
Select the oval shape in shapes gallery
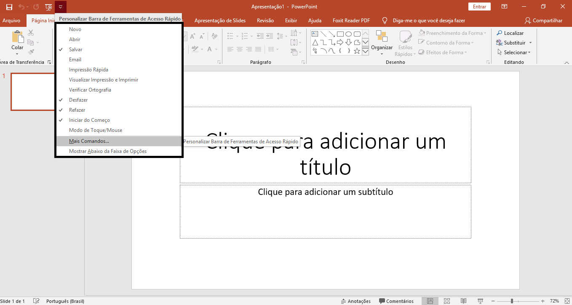point(348,34)
